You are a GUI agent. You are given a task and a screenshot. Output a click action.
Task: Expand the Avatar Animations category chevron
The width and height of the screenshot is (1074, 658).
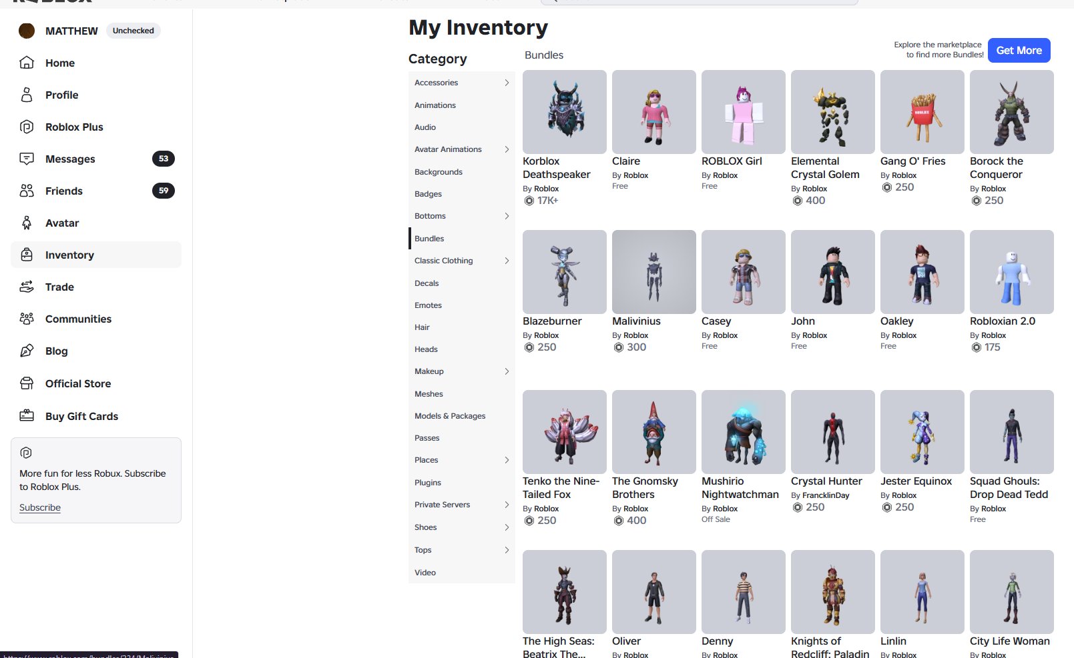point(507,149)
